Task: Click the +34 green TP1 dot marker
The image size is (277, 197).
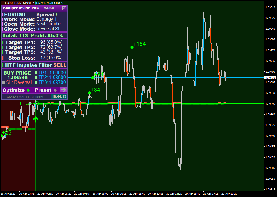Action: (89, 93)
